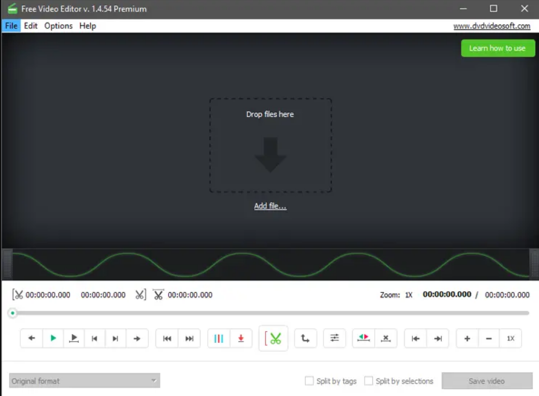The height and width of the screenshot is (396, 539).
Task: Click the zoom in plus icon
Action: click(467, 338)
